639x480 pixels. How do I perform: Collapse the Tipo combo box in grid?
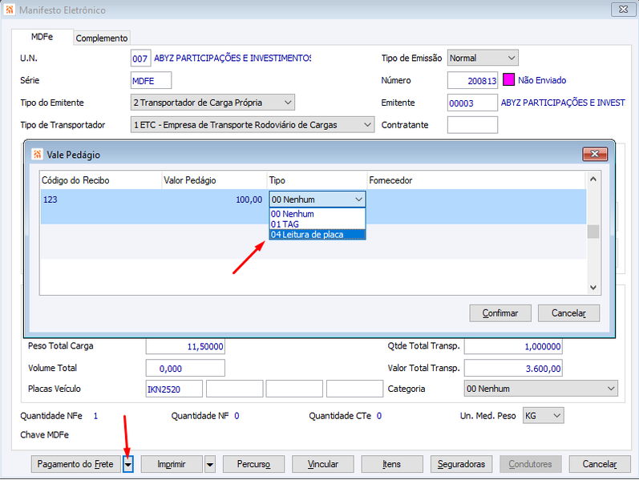358,200
